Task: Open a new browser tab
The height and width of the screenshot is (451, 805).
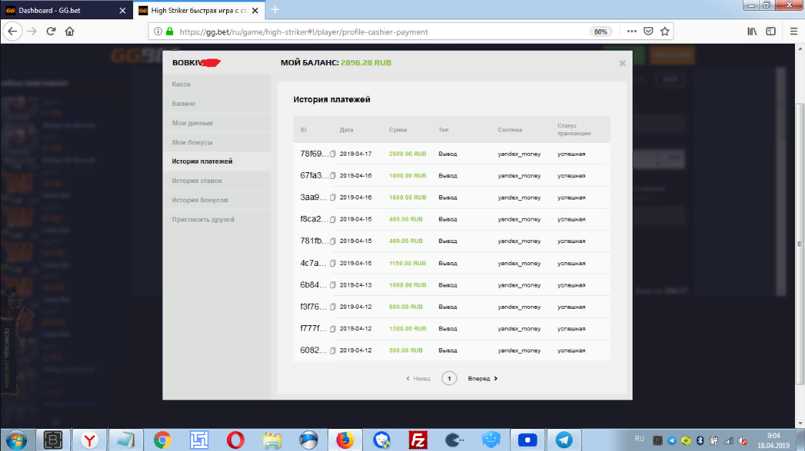Action: [x=275, y=10]
